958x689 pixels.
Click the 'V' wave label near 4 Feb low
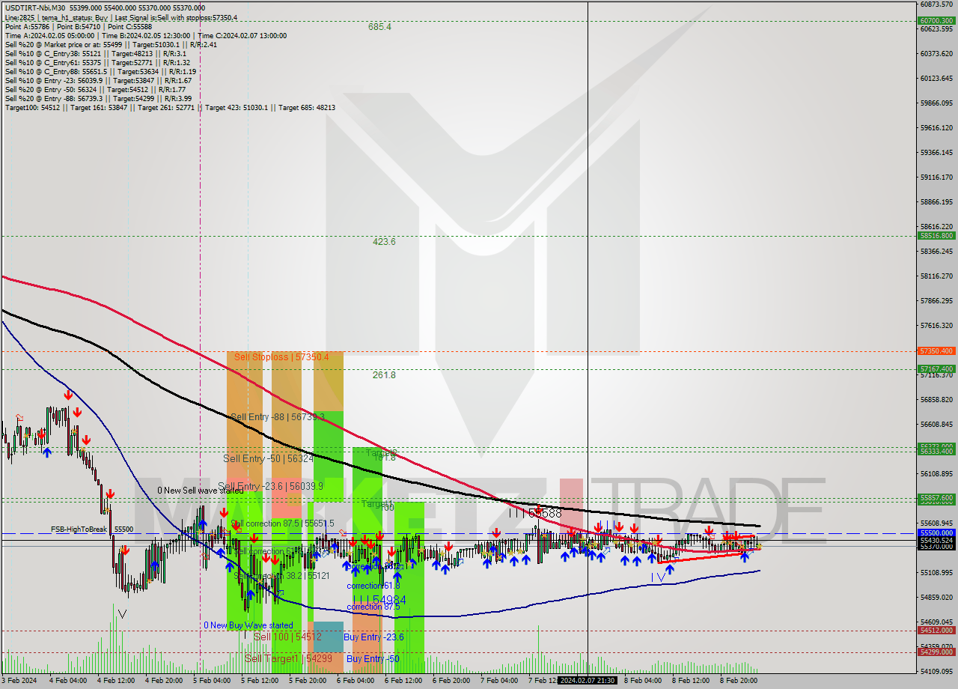(x=122, y=614)
